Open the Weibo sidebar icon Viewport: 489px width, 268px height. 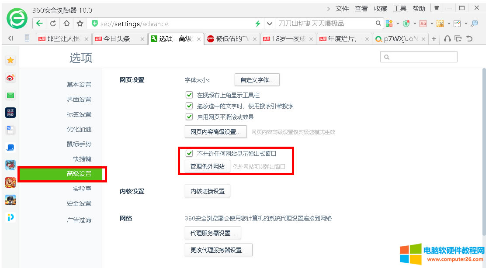(x=10, y=78)
